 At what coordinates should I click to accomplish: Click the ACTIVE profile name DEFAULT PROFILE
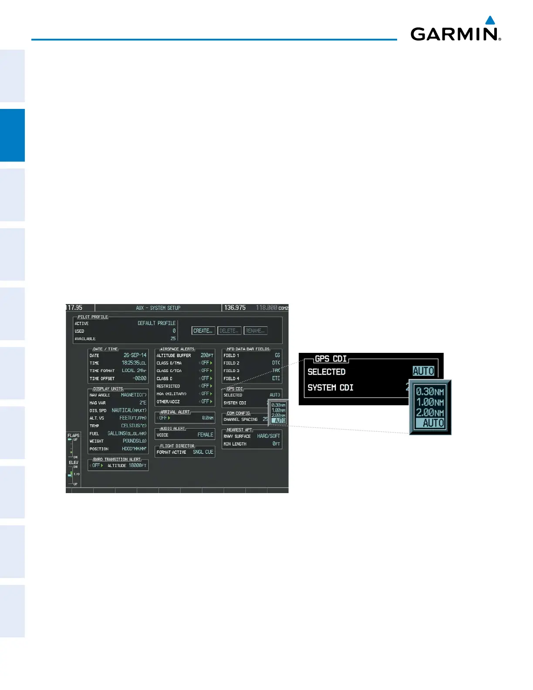pos(156,323)
